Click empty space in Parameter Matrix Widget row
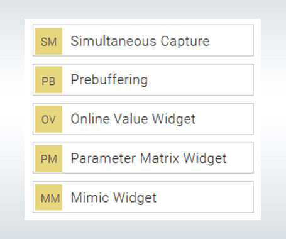This screenshot has height=239, width=286. [x=240, y=158]
